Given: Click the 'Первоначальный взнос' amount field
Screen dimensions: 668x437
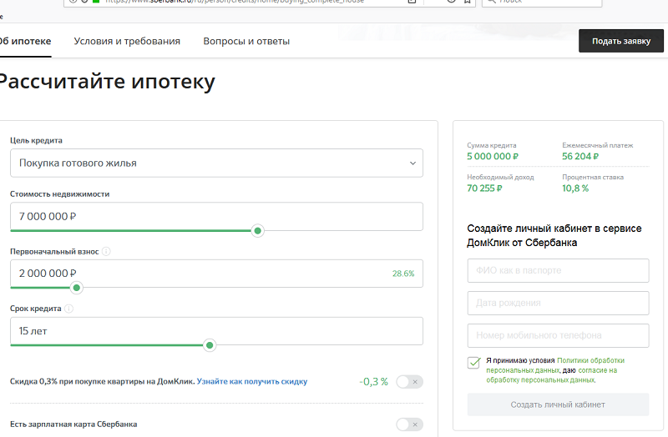Looking at the screenshot, I should click(x=216, y=274).
